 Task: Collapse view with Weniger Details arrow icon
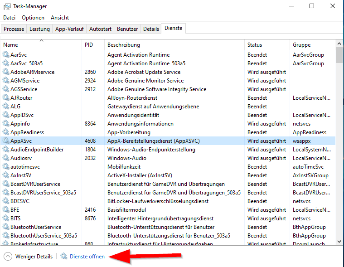tap(8, 257)
